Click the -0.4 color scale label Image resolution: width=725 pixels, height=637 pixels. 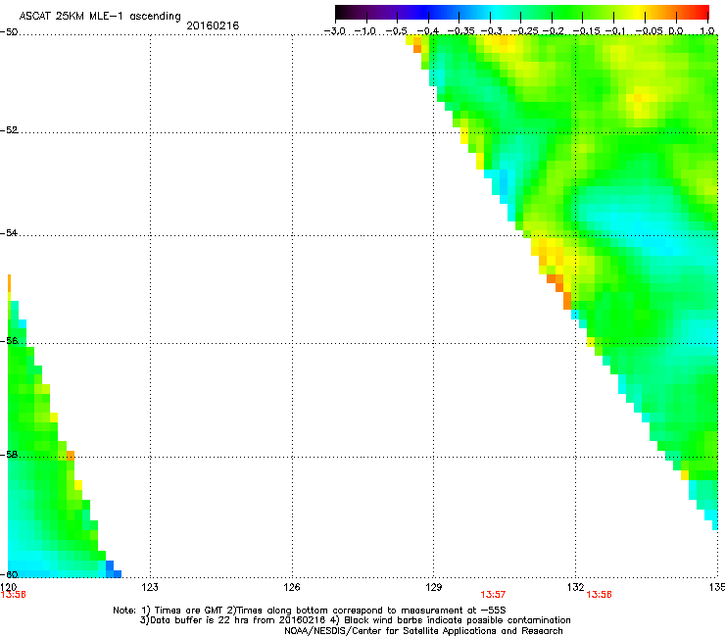click(428, 31)
